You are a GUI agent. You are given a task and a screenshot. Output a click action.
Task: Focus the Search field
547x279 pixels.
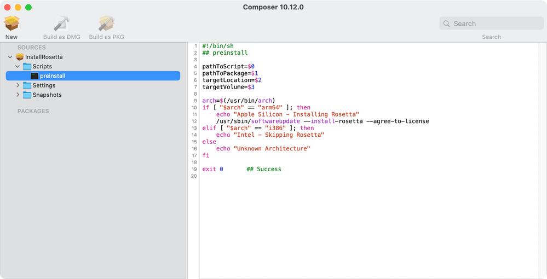click(x=491, y=24)
